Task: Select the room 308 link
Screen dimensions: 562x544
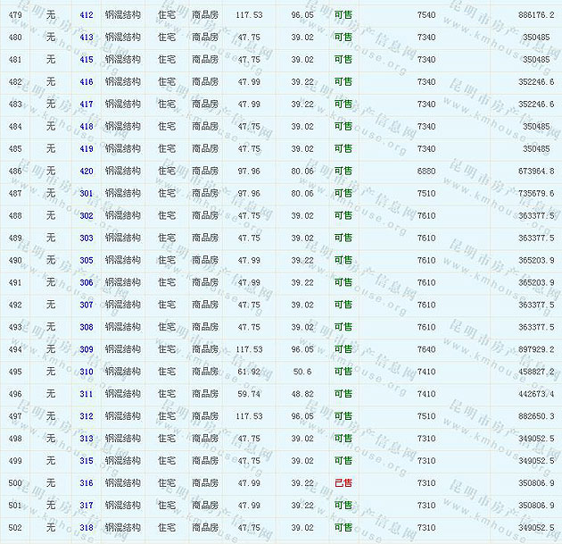Action: click(86, 328)
